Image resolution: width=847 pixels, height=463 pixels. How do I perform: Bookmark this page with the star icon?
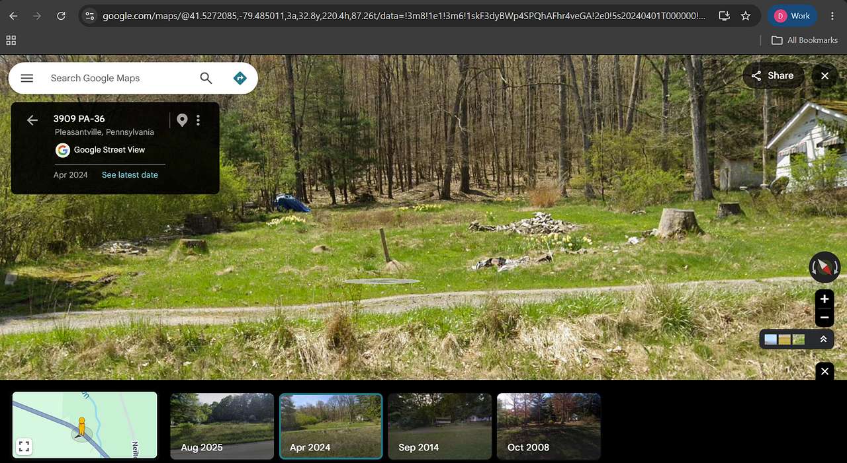[x=746, y=16]
